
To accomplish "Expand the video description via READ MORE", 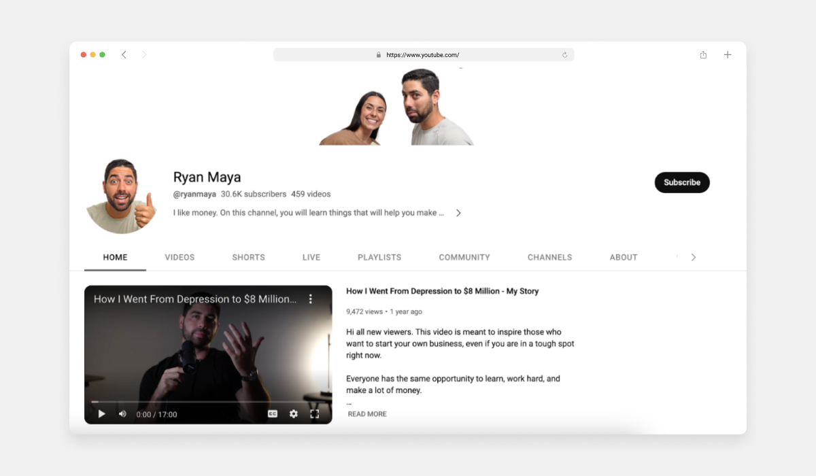I will [367, 413].
